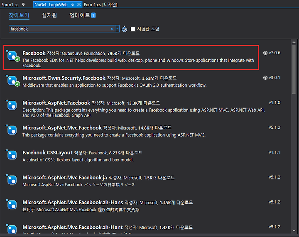
Task: Click version v1.1.1 of Facebook.CSSLayout
Action: [274, 152]
